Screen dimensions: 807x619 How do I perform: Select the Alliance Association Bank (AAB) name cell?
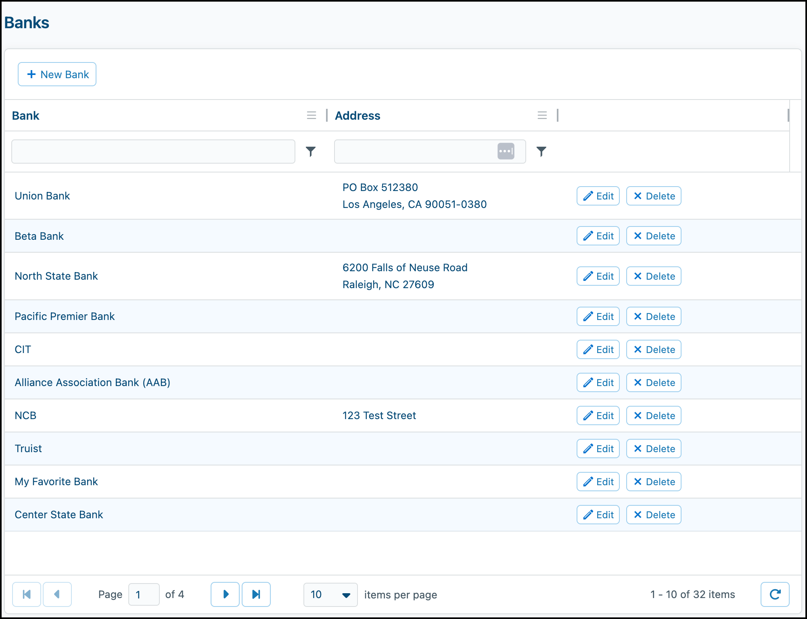click(93, 382)
